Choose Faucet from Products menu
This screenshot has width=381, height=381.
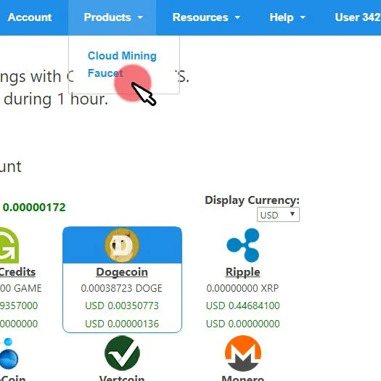point(105,73)
